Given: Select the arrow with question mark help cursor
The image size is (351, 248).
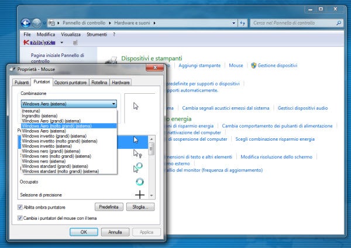Looking at the screenshot, I should 137,154.
